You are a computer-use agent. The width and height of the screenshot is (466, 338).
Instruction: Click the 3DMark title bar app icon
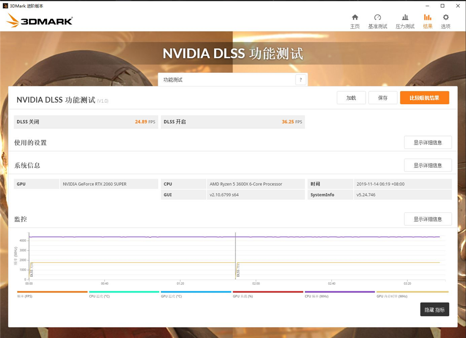pyautogui.click(x=5, y=6)
